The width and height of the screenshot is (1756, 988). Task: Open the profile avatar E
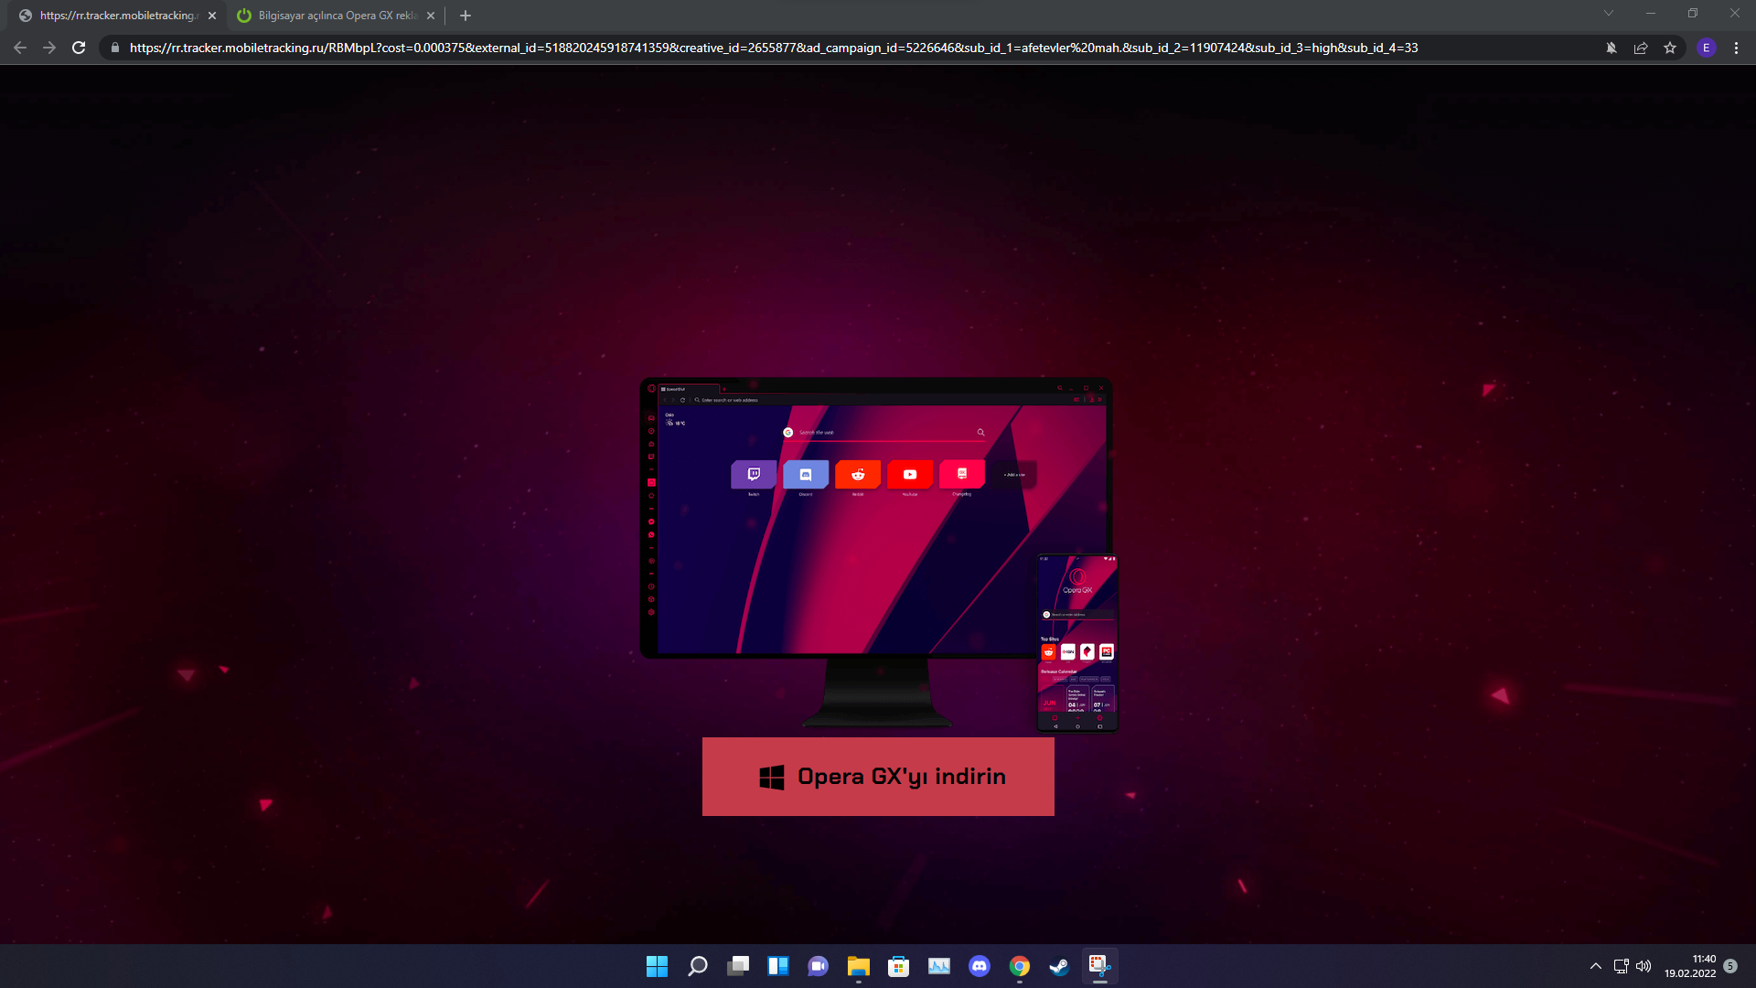click(1706, 48)
